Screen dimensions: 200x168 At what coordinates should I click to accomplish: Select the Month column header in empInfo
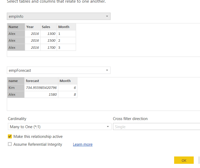[66, 27]
